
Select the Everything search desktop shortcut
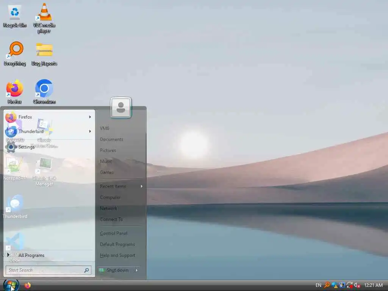pyautogui.click(x=15, y=53)
